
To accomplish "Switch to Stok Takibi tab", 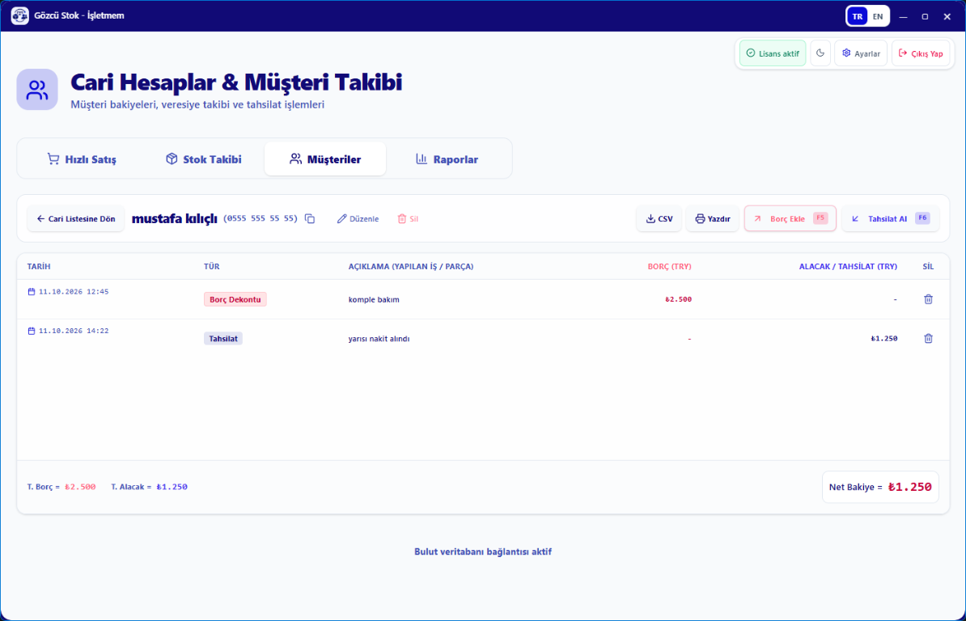I will click(x=203, y=159).
